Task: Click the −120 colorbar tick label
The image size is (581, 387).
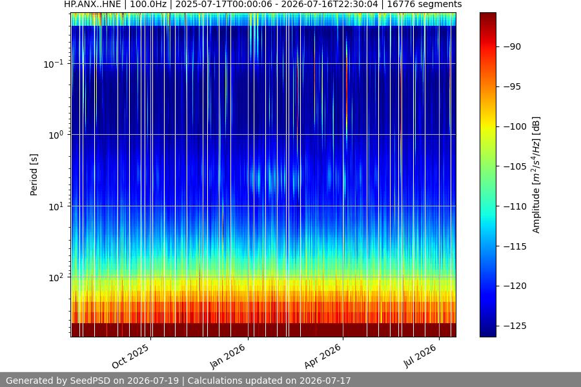Action: click(x=515, y=286)
